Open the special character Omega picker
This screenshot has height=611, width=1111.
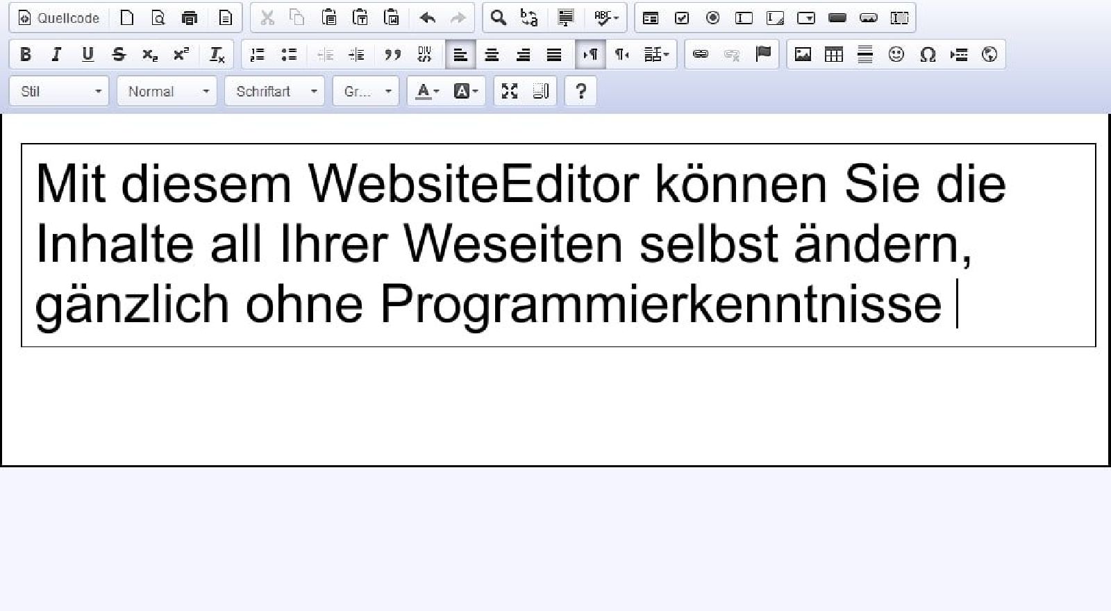tap(928, 54)
